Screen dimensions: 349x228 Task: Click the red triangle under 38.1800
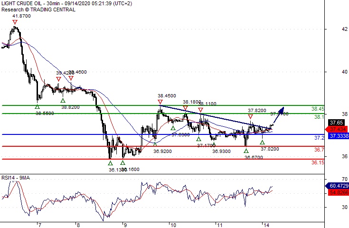(185, 108)
